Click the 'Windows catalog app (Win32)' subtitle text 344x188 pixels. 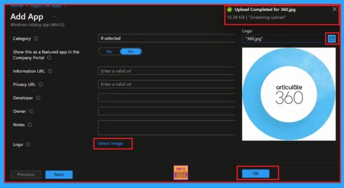click(x=37, y=25)
